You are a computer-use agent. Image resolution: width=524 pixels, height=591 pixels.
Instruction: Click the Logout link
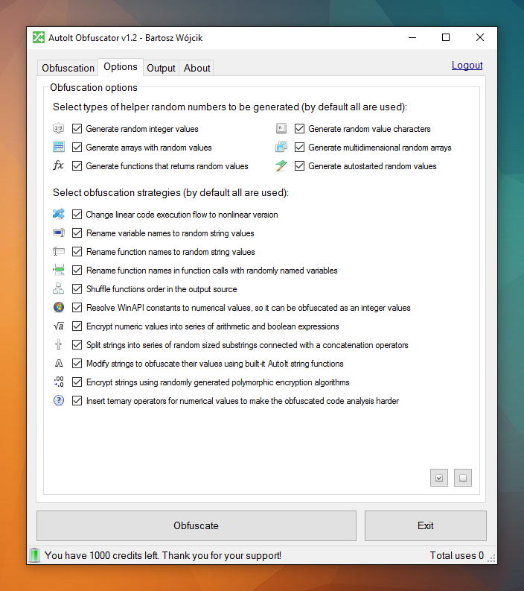[467, 65]
